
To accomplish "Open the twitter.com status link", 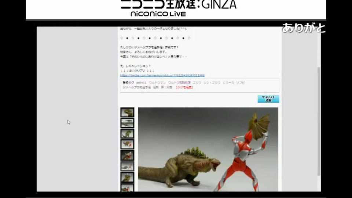I will click(x=162, y=75).
